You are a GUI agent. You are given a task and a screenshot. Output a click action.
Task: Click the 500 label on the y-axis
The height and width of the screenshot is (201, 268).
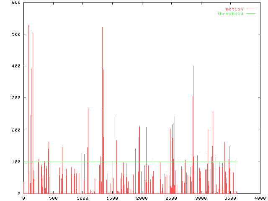point(16,34)
